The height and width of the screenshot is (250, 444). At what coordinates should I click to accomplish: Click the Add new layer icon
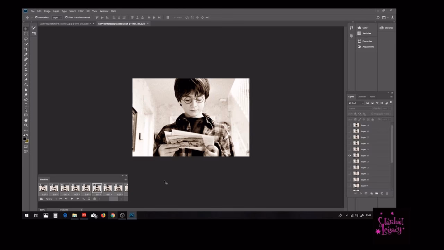pyautogui.click(x=382, y=193)
